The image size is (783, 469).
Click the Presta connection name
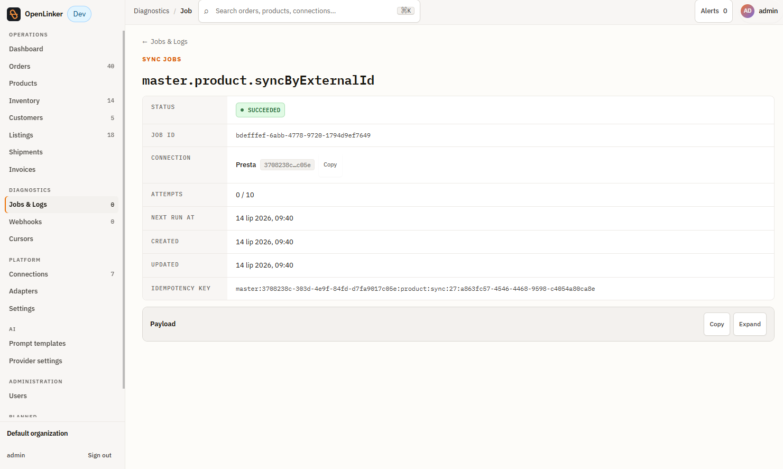click(246, 165)
